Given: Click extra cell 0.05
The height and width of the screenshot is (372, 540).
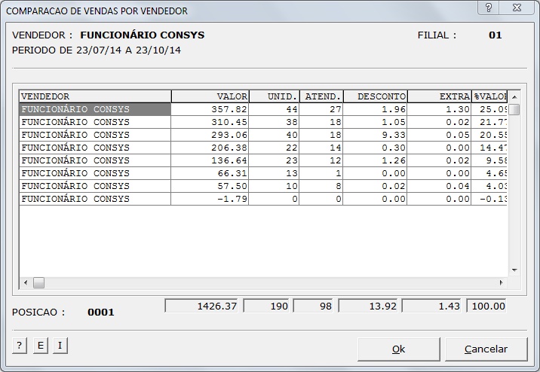Looking at the screenshot, I should [x=439, y=135].
